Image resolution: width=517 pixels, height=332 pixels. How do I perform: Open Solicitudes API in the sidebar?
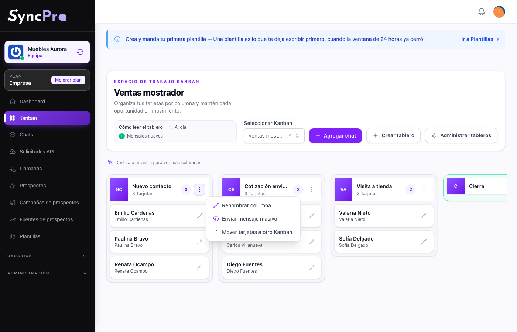click(x=47, y=152)
